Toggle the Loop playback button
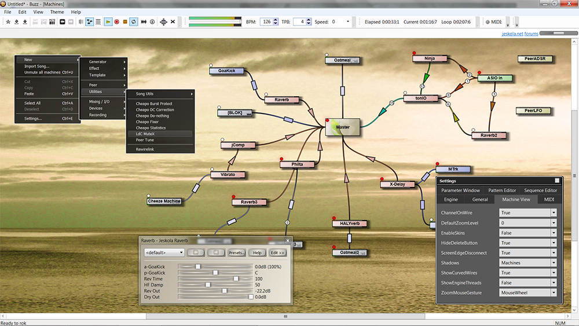The width and height of the screenshot is (579, 326). (x=133, y=22)
